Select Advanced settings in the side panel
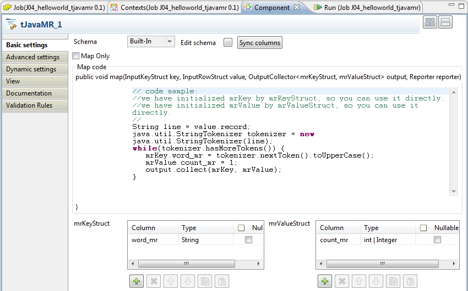Viewport: 468px width, 291px height. pos(33,57)
